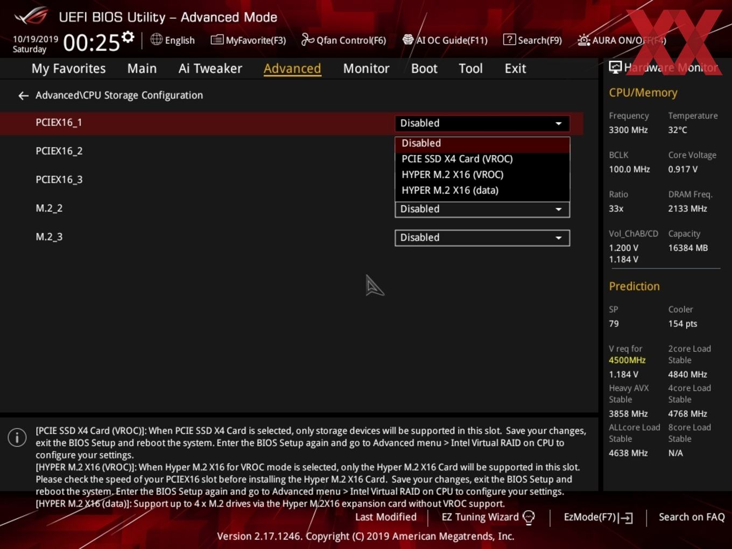
Task: Click the Hardware Monitor screen icon
Action: point(615,67)
